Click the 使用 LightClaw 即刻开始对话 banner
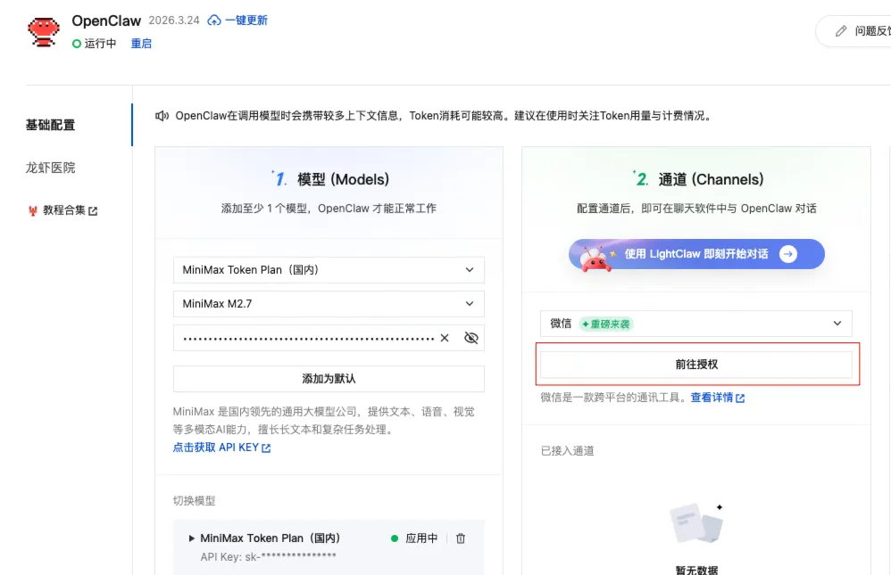Image resolution: width=891 pixels, height=575 pixels. point(696,254)
